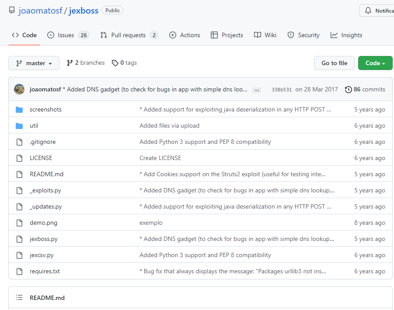Open the _updates.py file
The image size is (394, 310).
(x=46, y=206)
